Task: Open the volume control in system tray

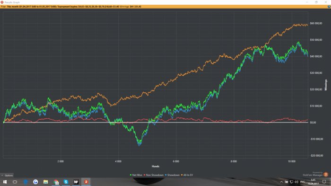Action: 296,182
